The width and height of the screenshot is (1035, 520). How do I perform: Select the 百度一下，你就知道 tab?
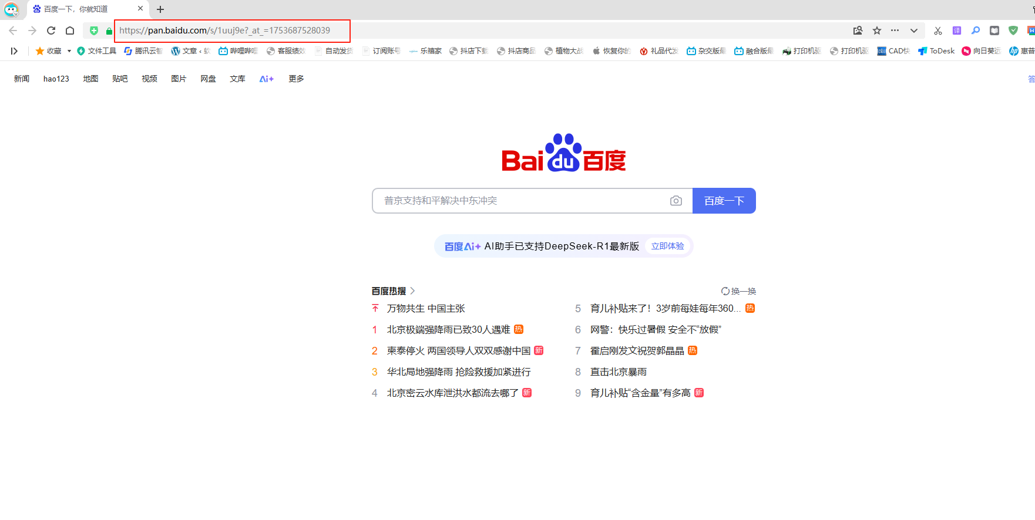(x=88, y=9)
